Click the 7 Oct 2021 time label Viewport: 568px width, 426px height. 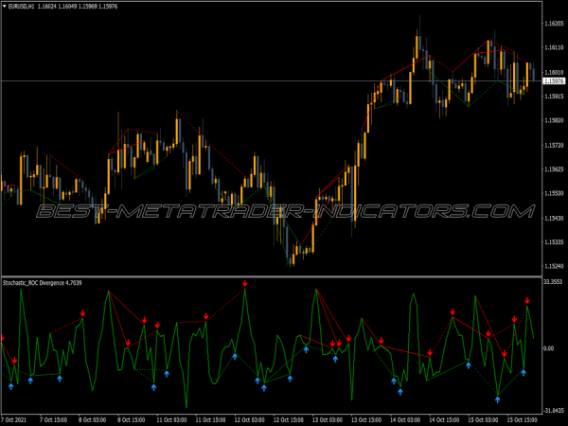(x=14, y=420)
